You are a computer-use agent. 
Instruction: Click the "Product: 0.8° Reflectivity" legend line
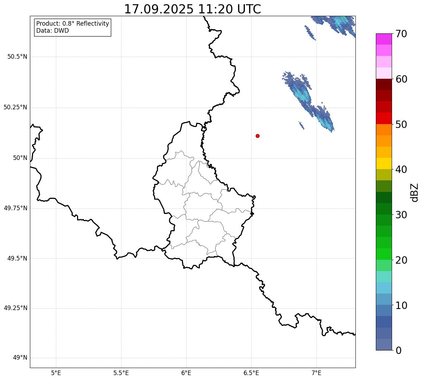(73, 24)
